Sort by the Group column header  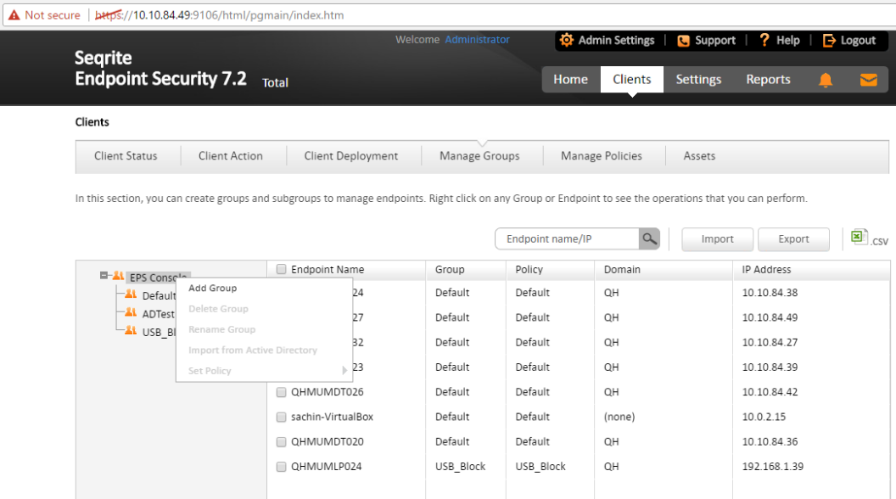[x=450, y=269]
